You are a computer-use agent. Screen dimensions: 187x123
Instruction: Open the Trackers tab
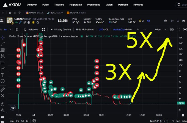point(59,5)
